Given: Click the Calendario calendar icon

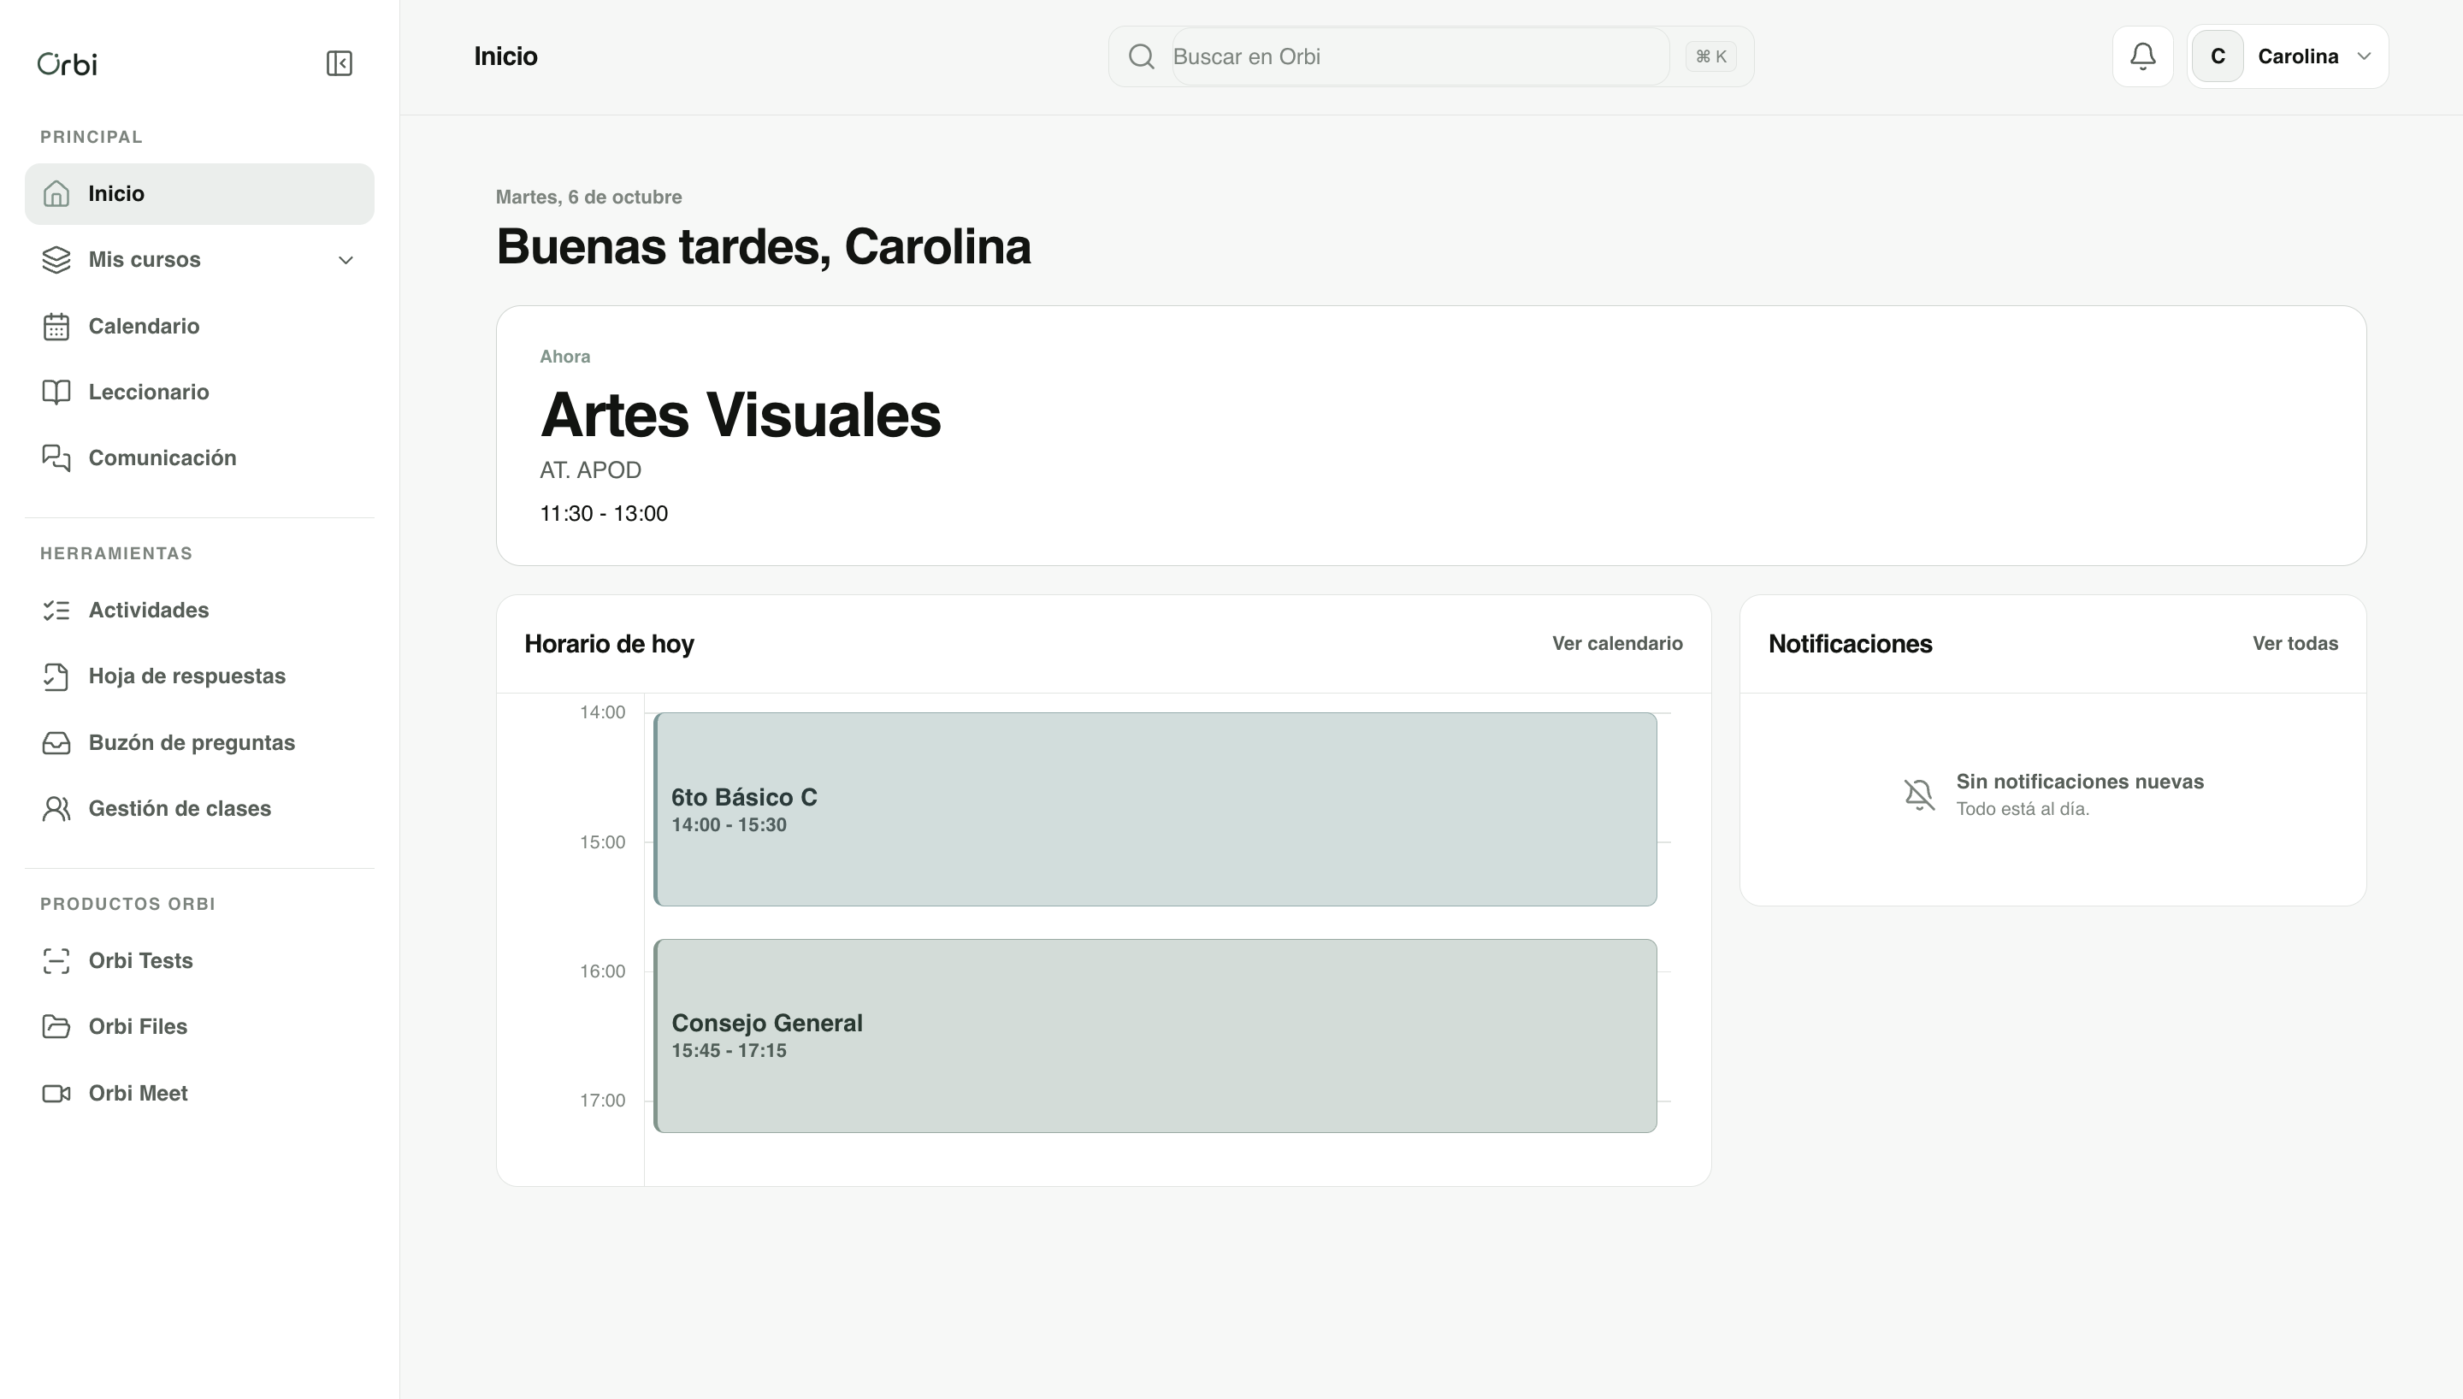Looking at the screenshot, I should [x=56, y=326].
